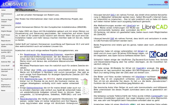Open the FreeCAD external link

(141, 68)
